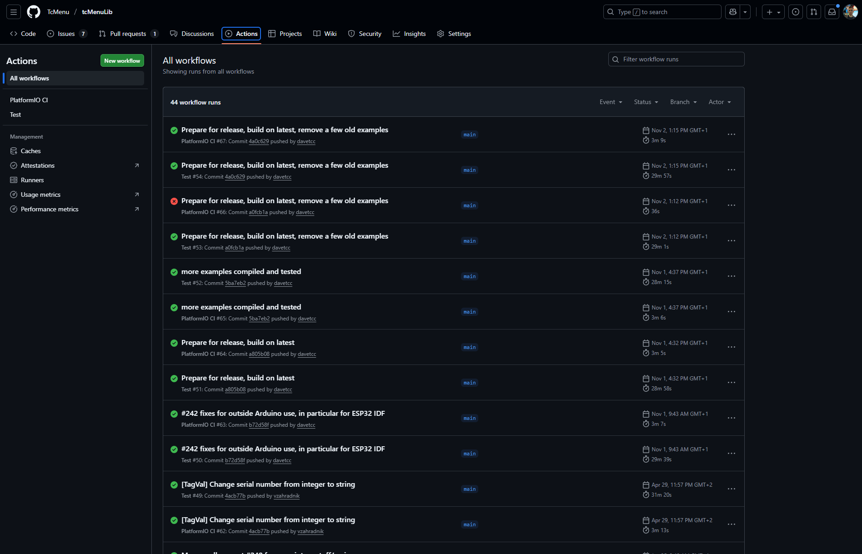Screen dimensions: 862x554
Task: Open the Copilot icon in header
Action: point(733,12)
